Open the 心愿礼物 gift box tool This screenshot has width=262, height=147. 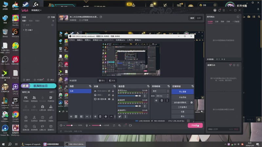coord(43,108)
